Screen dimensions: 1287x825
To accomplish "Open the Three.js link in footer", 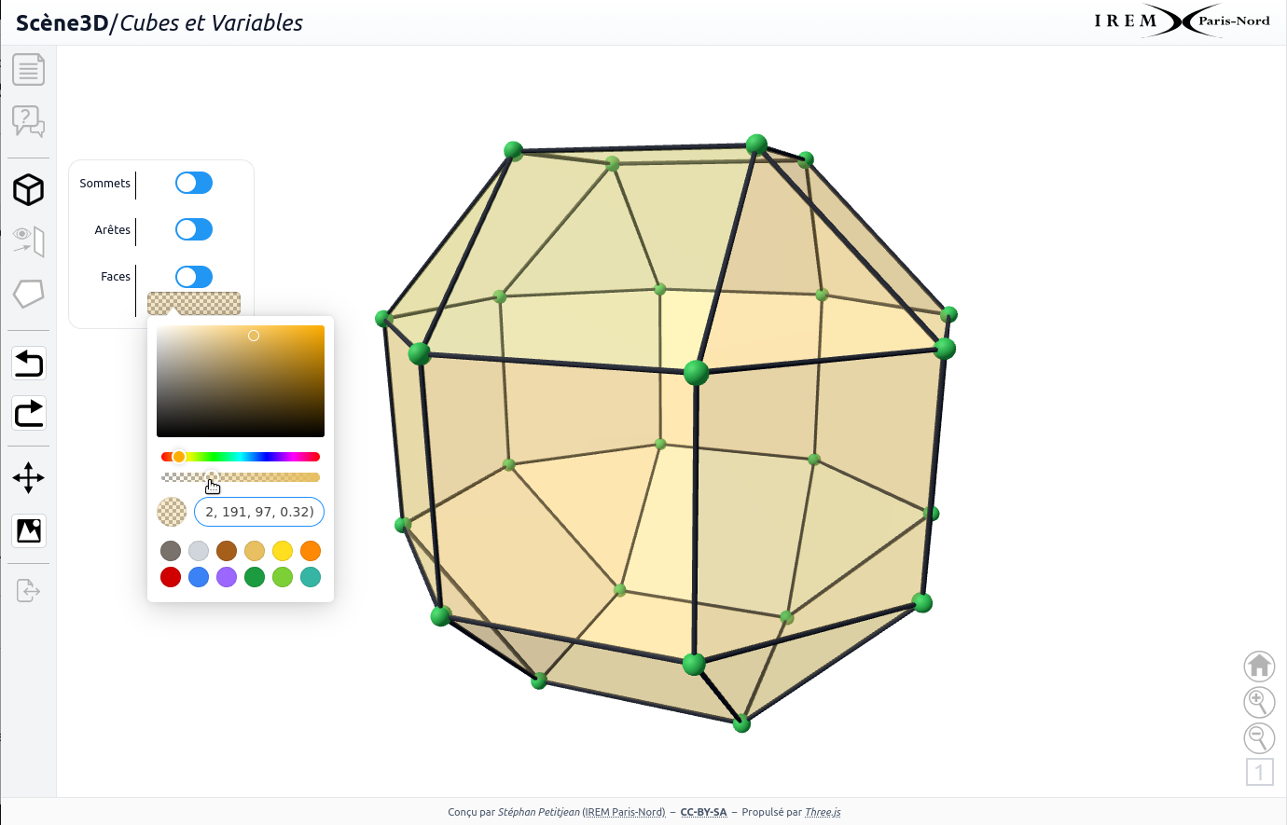I will (823, 812).
